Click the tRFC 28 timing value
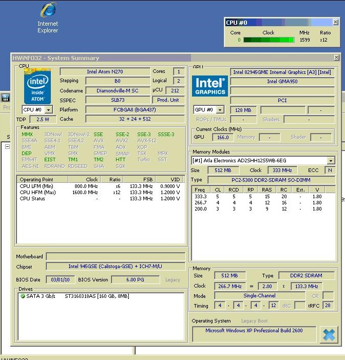This screenshot has height=360, width=345. click(x=328, y=306)
